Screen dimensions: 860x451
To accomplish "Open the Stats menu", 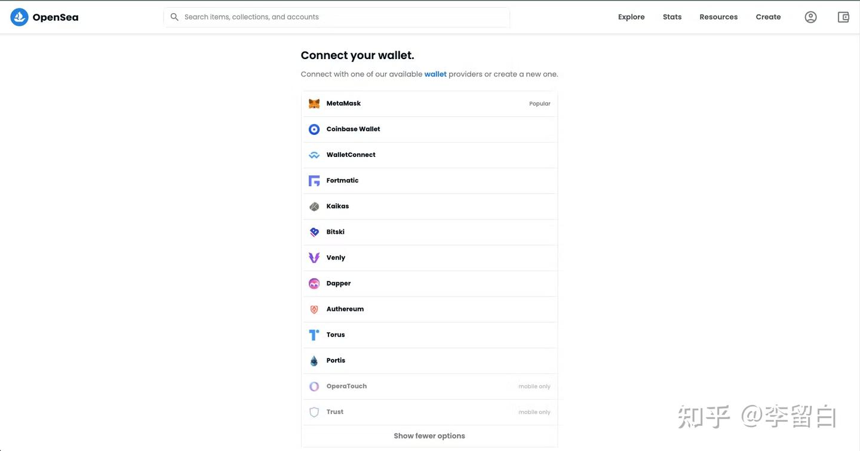I will tap(672, 17).
